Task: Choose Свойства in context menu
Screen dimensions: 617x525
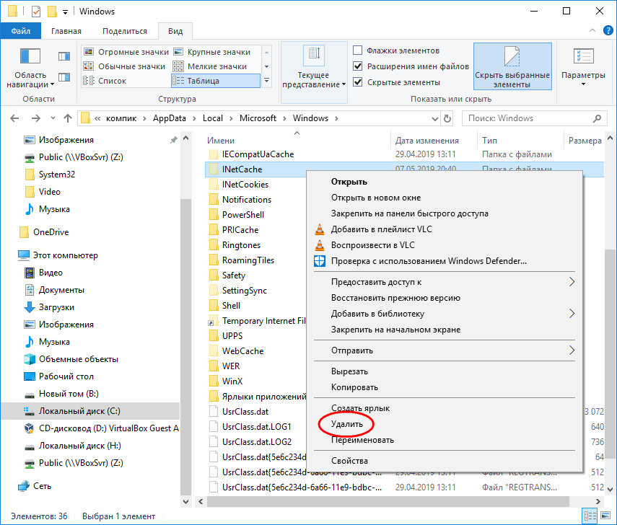Action: [x=445, y=461]
